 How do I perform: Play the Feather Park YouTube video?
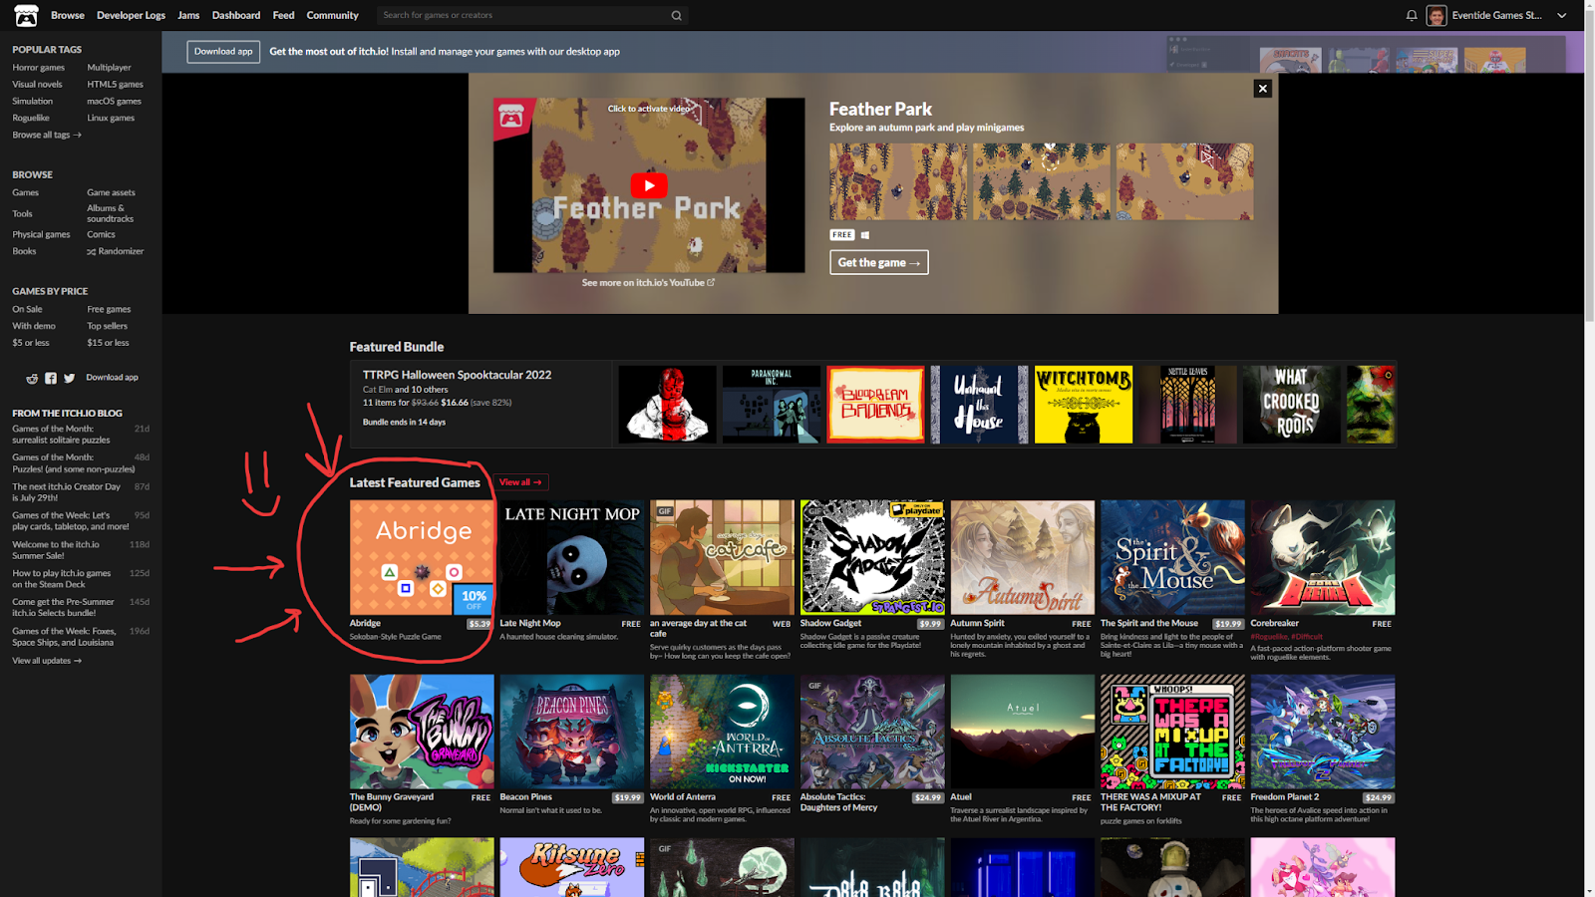[x=649, y=185]
